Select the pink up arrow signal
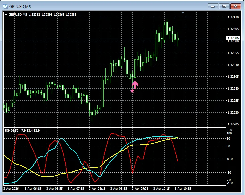This screenshot has width=245, height=195. click(135, 85)
